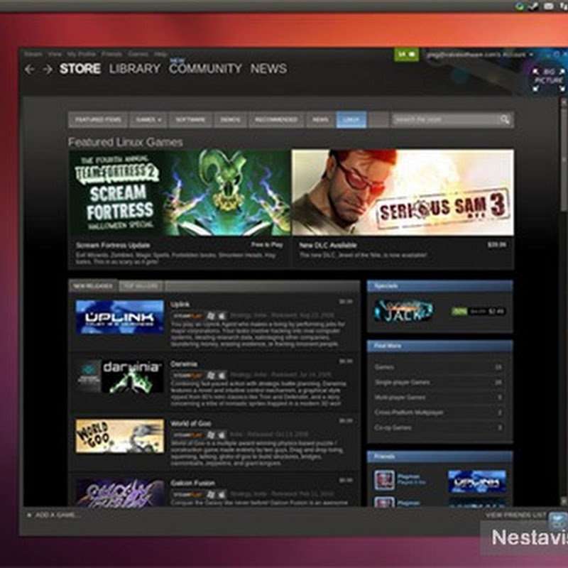Enter Big Picture mode
The image size is (568, 568).
coord(549,79)
